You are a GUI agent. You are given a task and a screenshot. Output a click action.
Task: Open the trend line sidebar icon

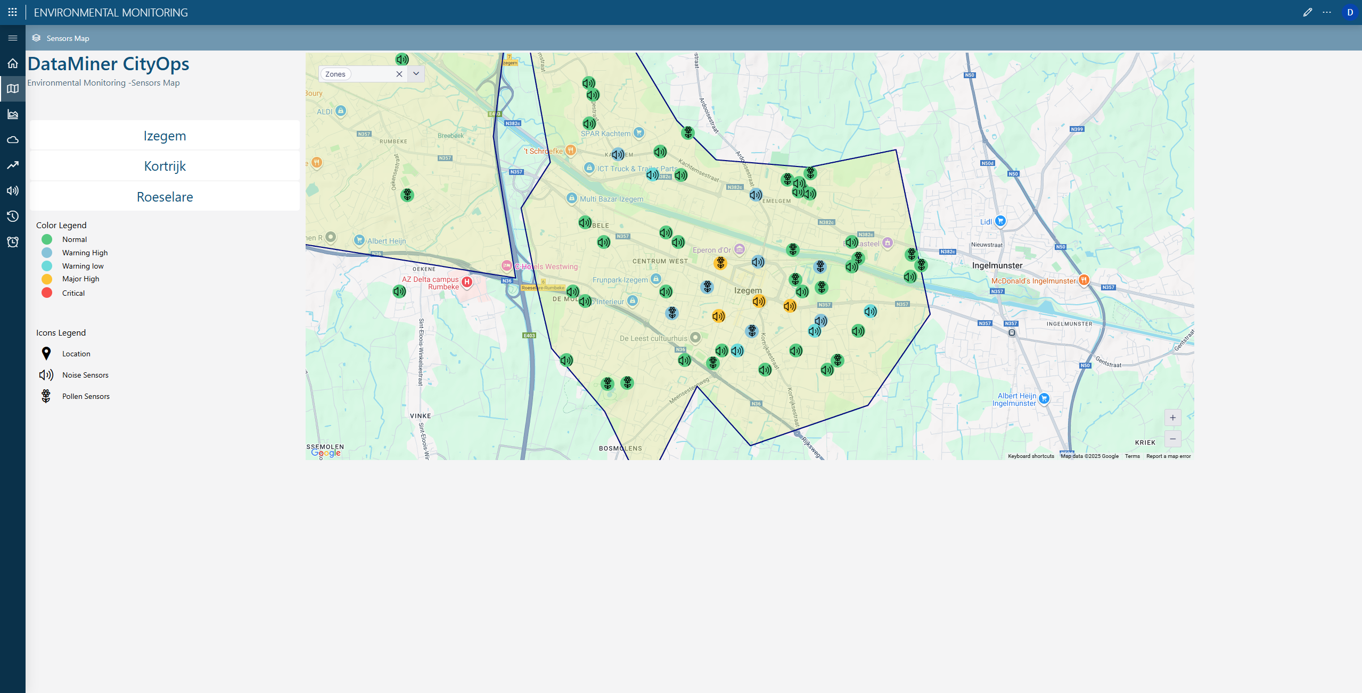point(13,165)
